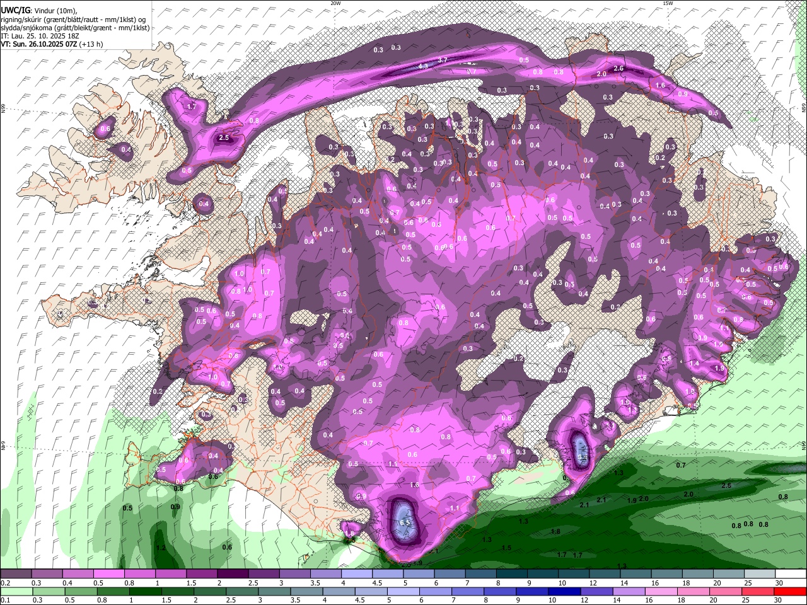Click the bright pink 0.5 swatch, upper legend row
Screen dimensions: 807x605
pos(109,574)
